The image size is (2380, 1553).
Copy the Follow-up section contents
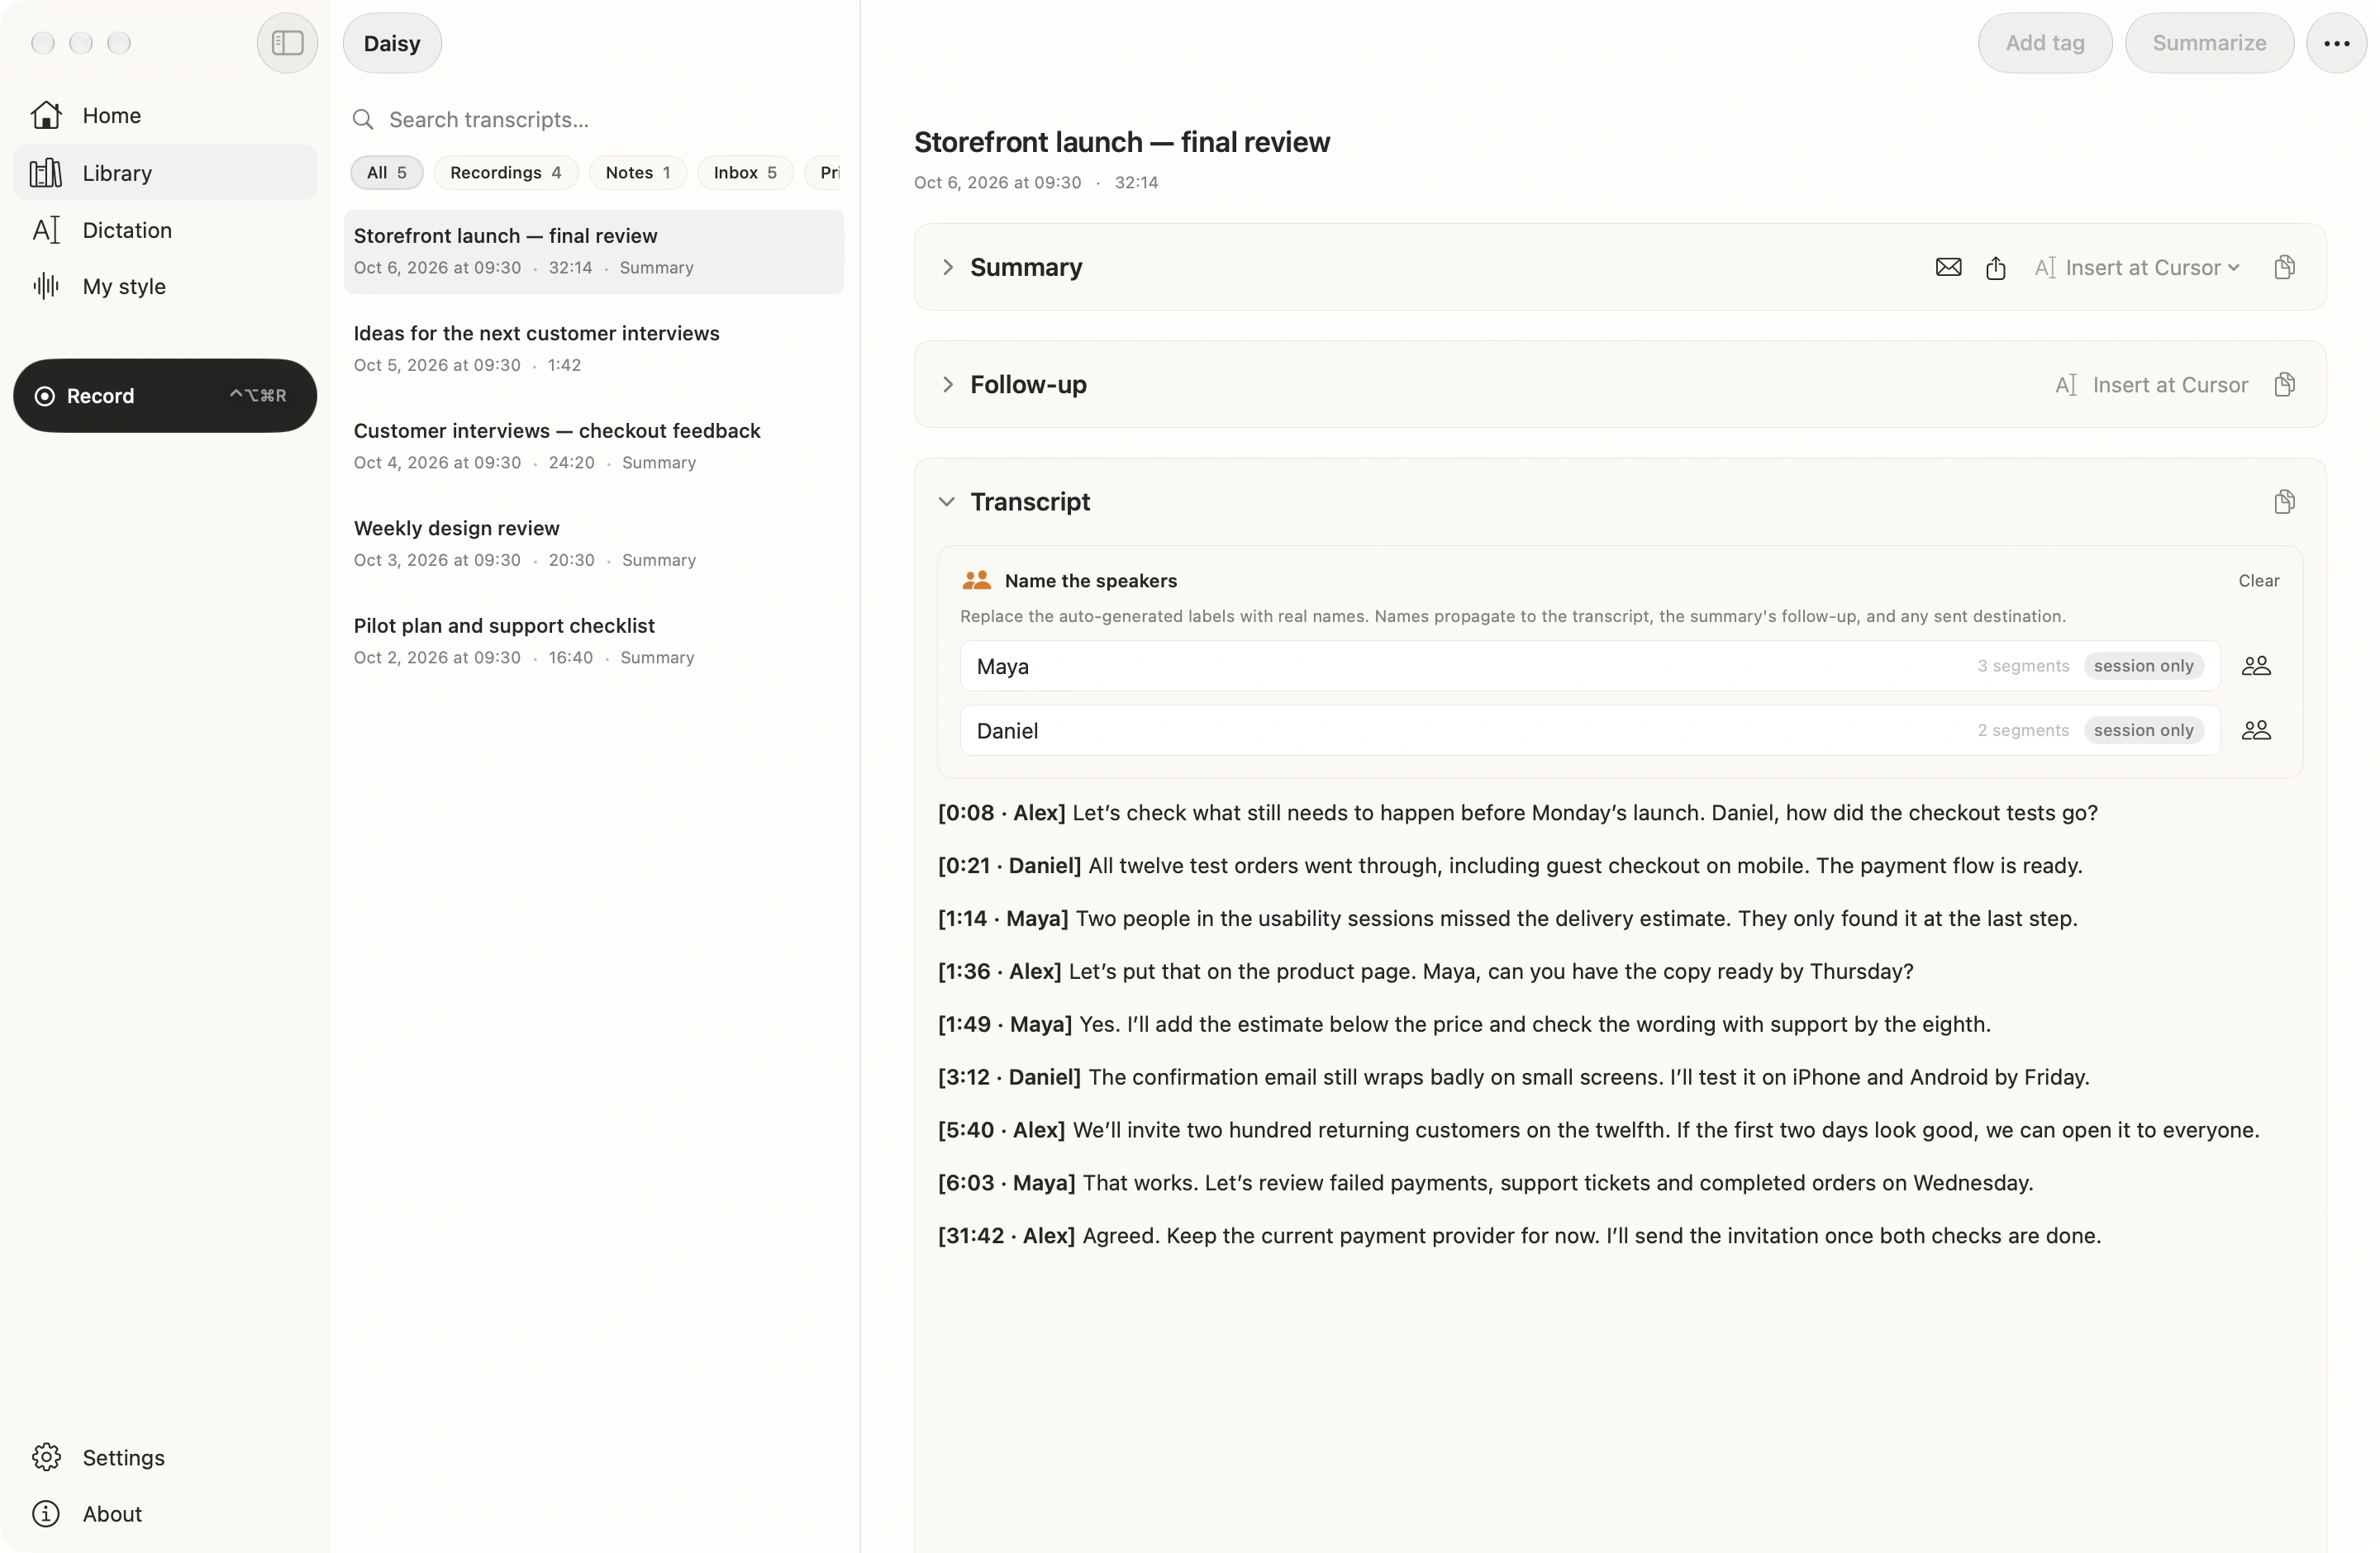(x=2284, y=385)
